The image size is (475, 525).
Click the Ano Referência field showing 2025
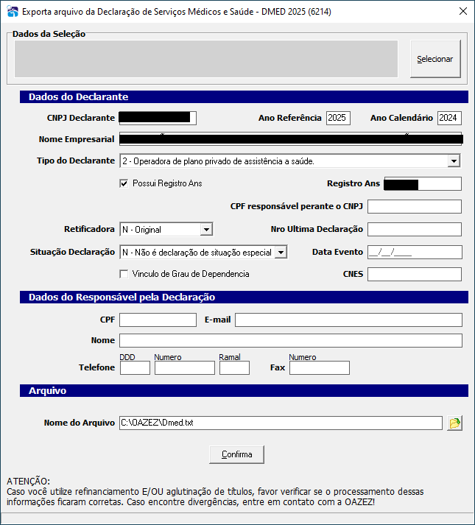point(338,119)
